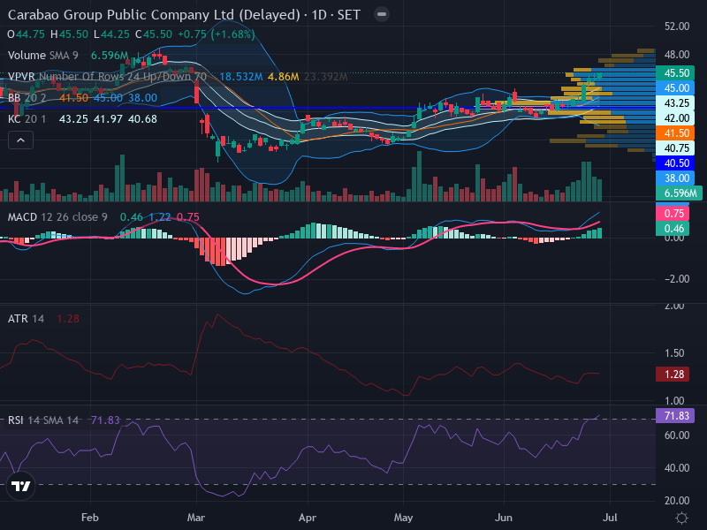Click the −2.00 MACD scale label
This screenshot has width=707, height=530.
click(x=677, y=279)
